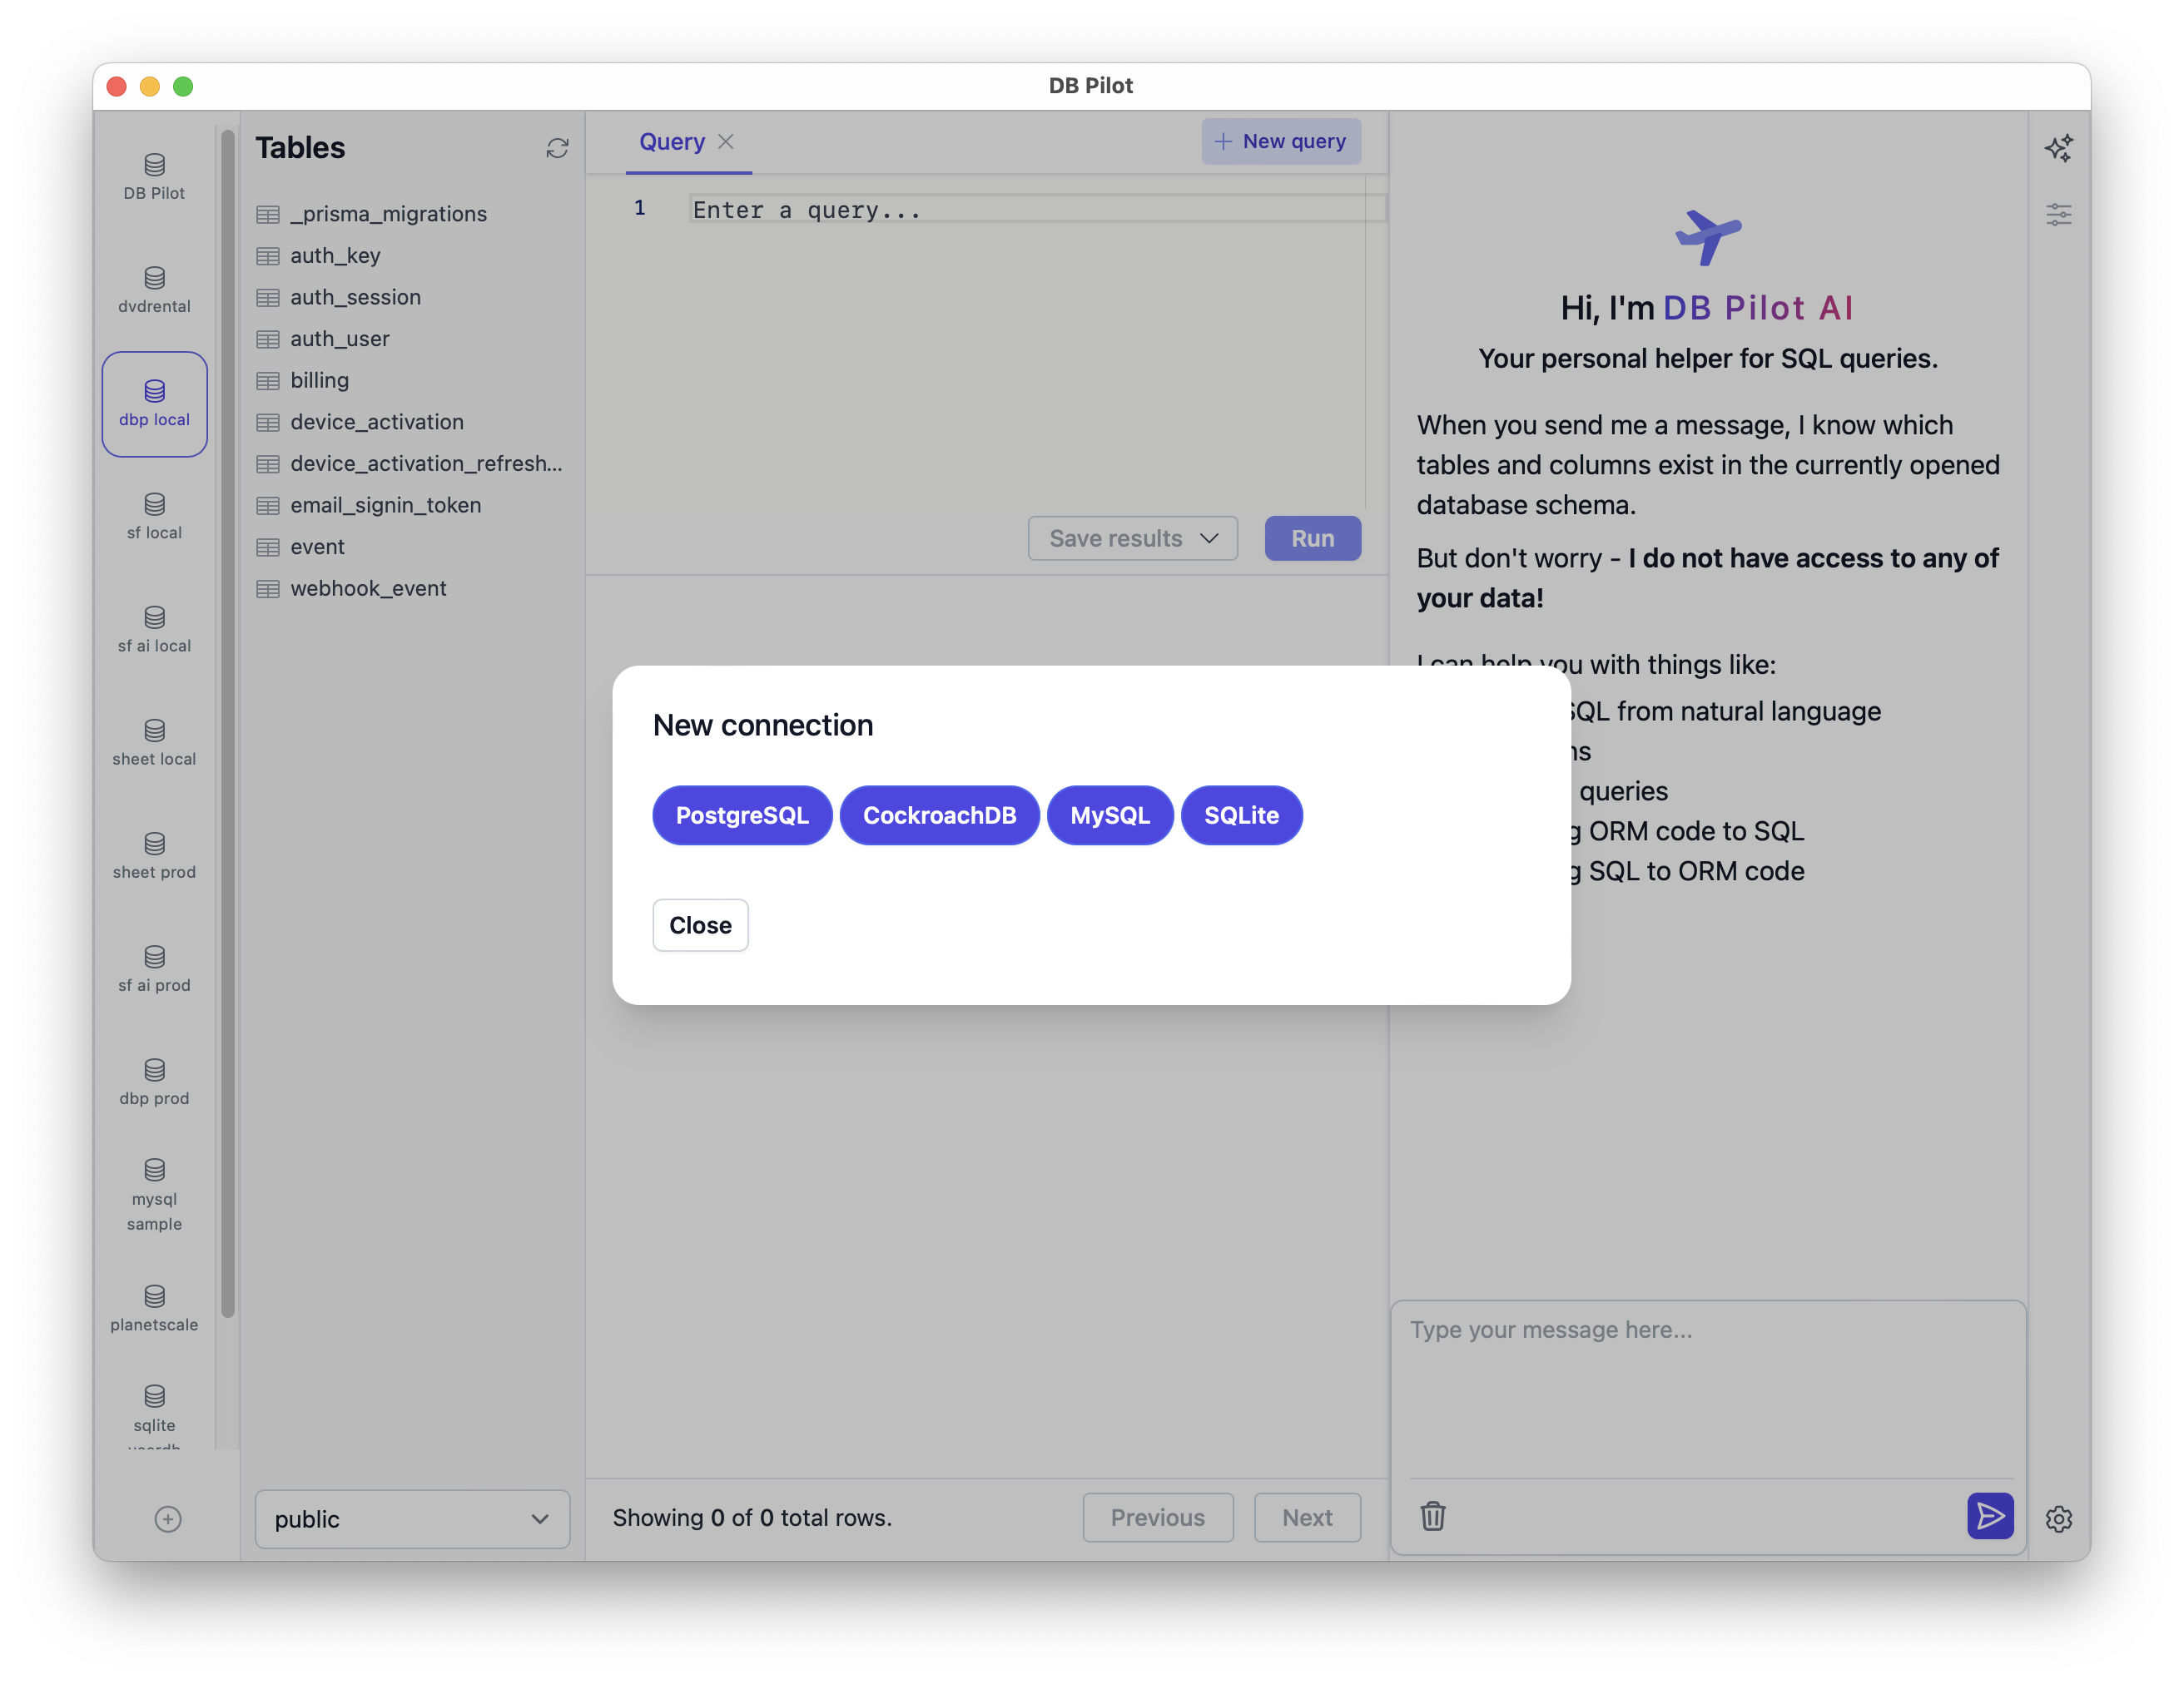This screenshot has height=1684, width=2184.
Task: Open the mysql sample connection
Action: 154,1196
